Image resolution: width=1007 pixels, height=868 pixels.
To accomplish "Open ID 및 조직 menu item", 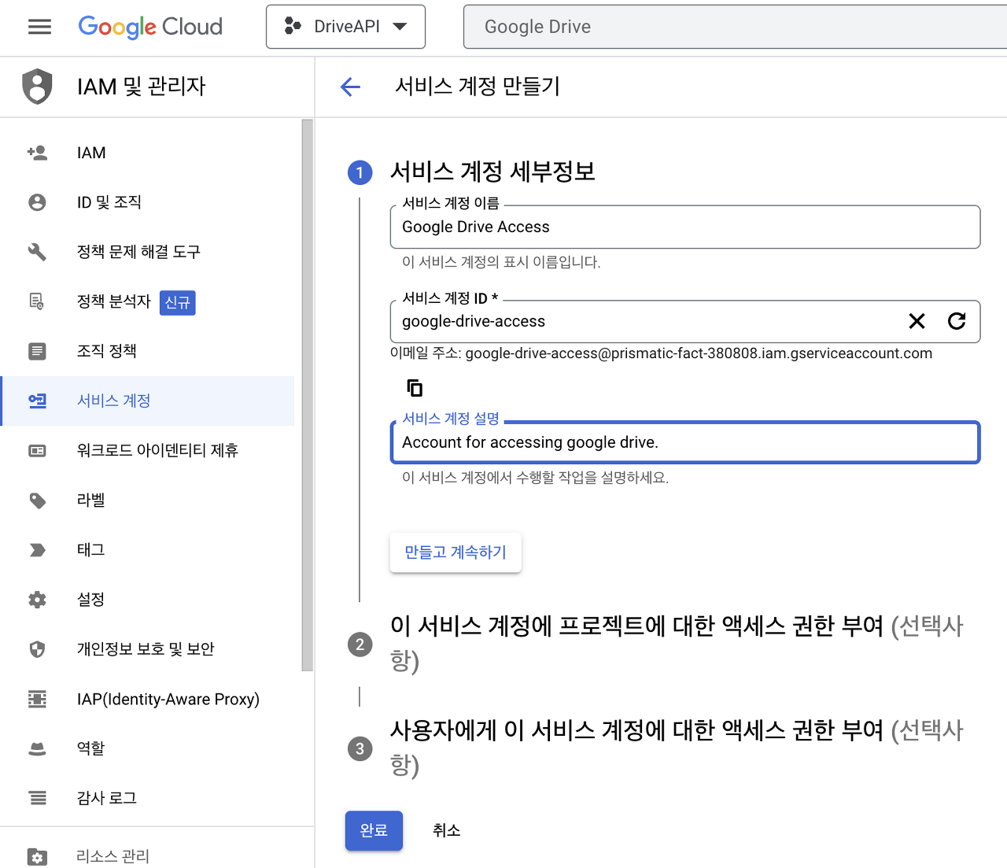I will click(x=148, y=202).
